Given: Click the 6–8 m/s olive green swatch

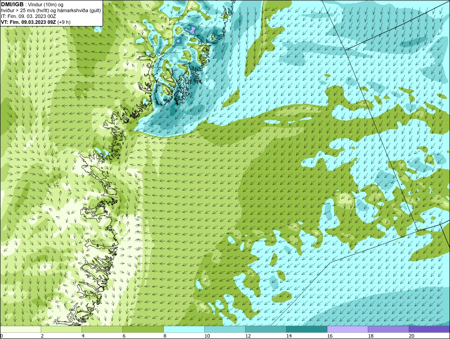Looking at the screenshot, I should point(143,329).
